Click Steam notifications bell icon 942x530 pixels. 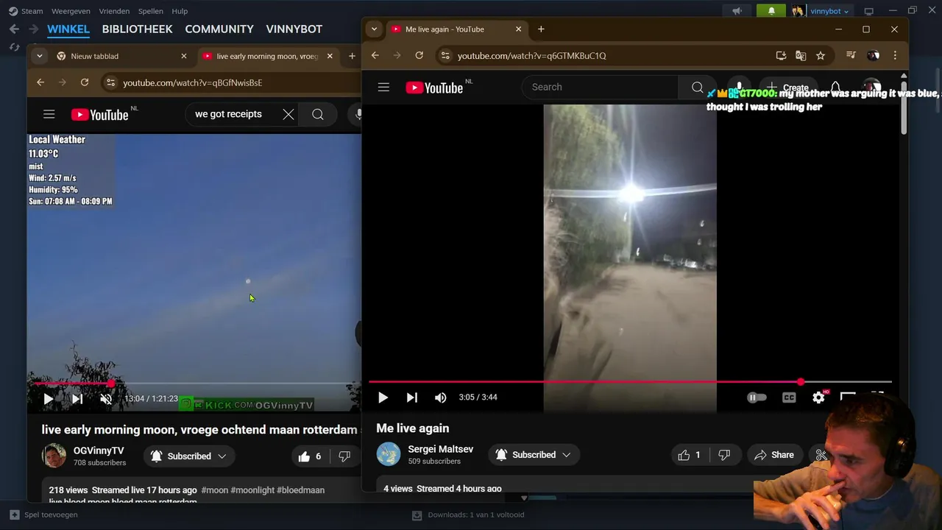(771, 11)
